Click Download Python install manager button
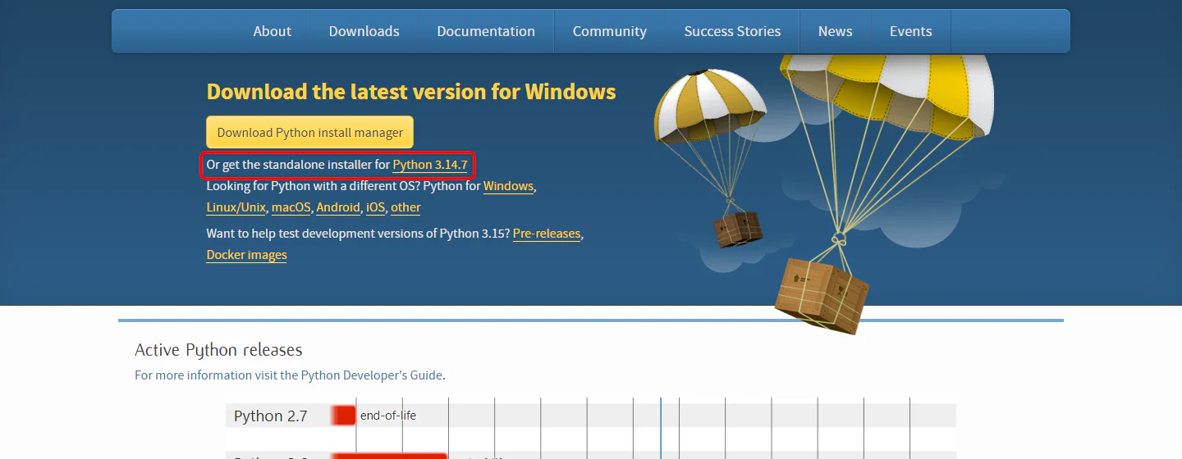1182x459 pixels. (309, 132)
